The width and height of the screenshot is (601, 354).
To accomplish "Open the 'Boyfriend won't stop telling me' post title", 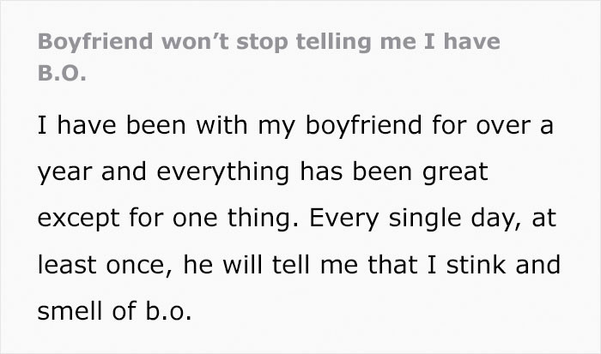I will point(269,57).
